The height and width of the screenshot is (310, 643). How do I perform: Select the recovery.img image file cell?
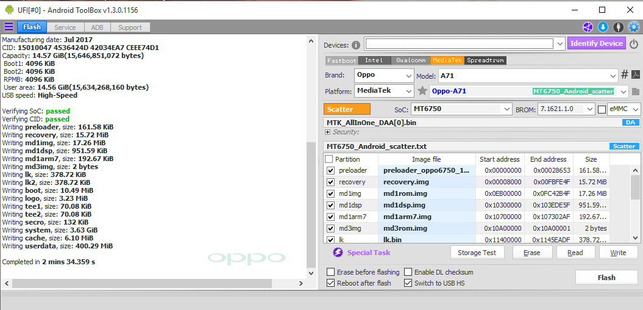point(427,182)
